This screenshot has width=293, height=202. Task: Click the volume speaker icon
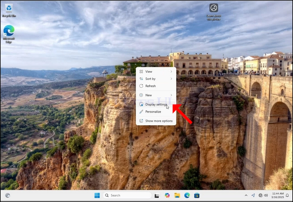(266, 195)
